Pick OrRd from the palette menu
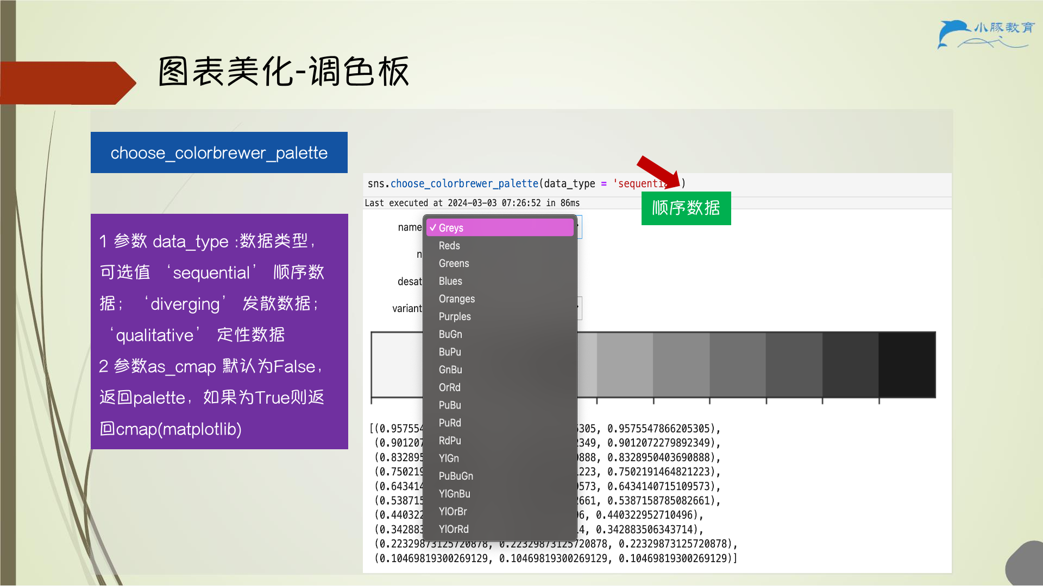1043x586 pixels. click(x=500, y=387)
